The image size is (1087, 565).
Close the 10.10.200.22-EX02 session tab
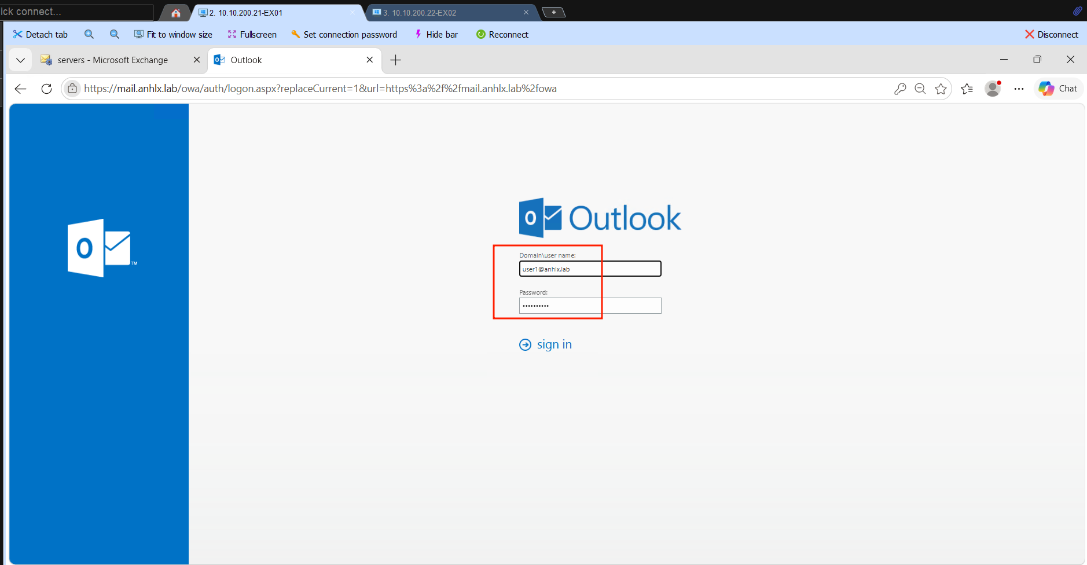pyautogui.click(x=526, y=12)
